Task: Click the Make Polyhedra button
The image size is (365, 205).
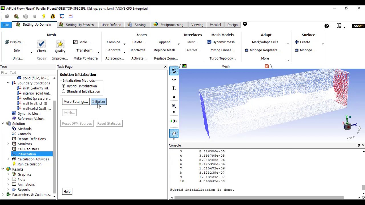Action: point(86,58)
